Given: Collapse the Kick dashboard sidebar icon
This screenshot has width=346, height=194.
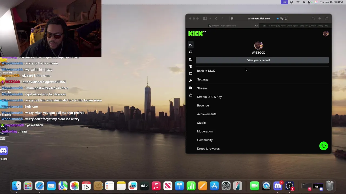Looking at the screenshot, I should click(x=191, y=45).
